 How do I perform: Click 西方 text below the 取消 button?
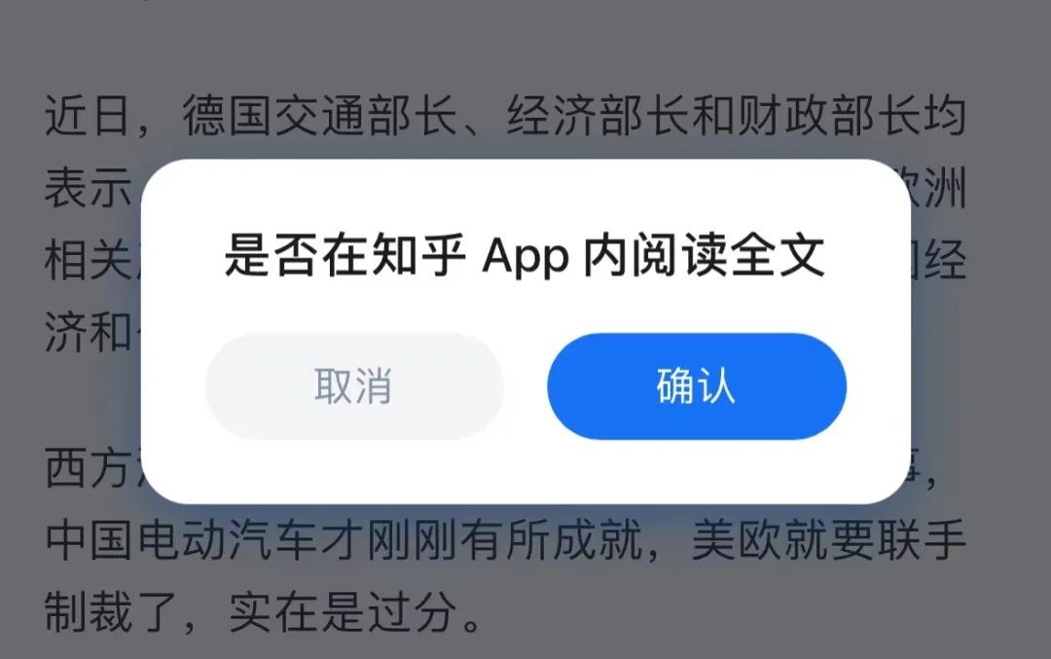(89, 468)
